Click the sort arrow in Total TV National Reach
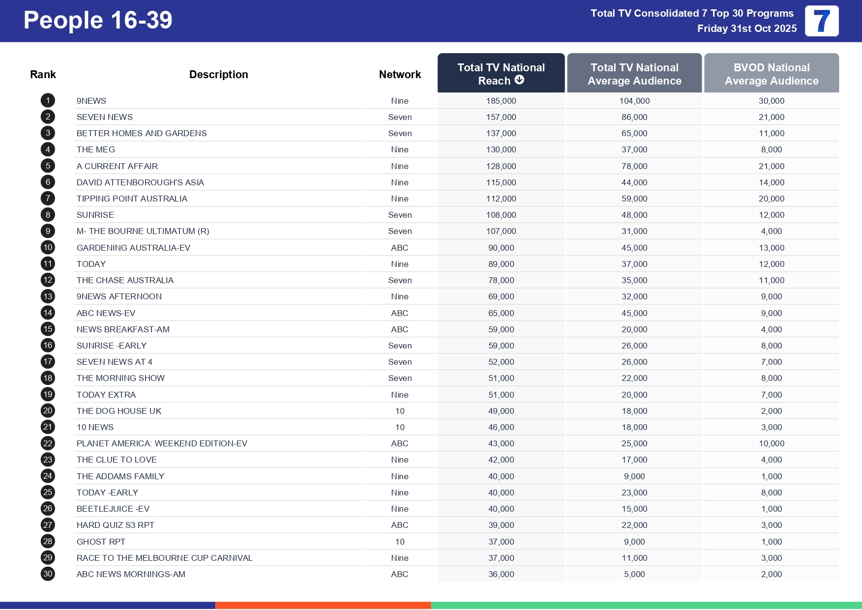This screenshot has height=610, width=862. pos(520,80)
